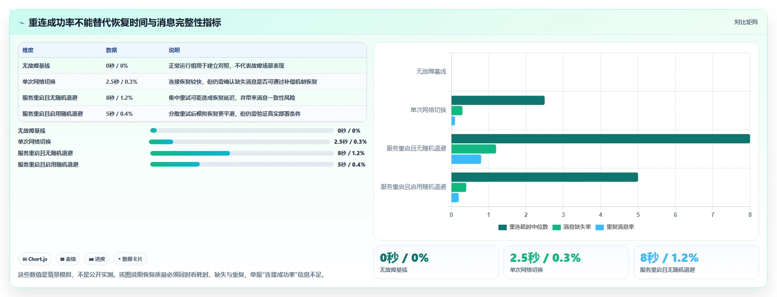The width and height of the screenshot is (777, 297).
Task: Click the 单次网络切换 progress bar
Action: point(240,142)
